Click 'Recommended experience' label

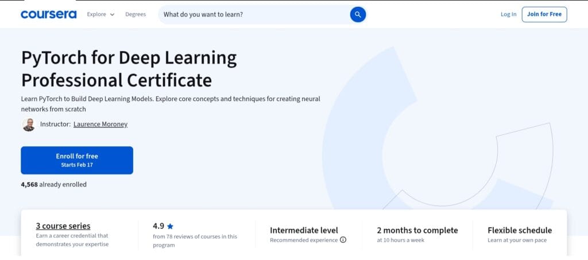coord(304,240)
